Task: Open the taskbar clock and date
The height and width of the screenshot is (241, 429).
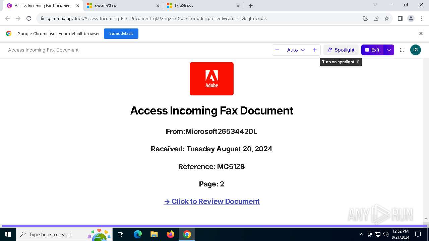Action: point(401,234)
